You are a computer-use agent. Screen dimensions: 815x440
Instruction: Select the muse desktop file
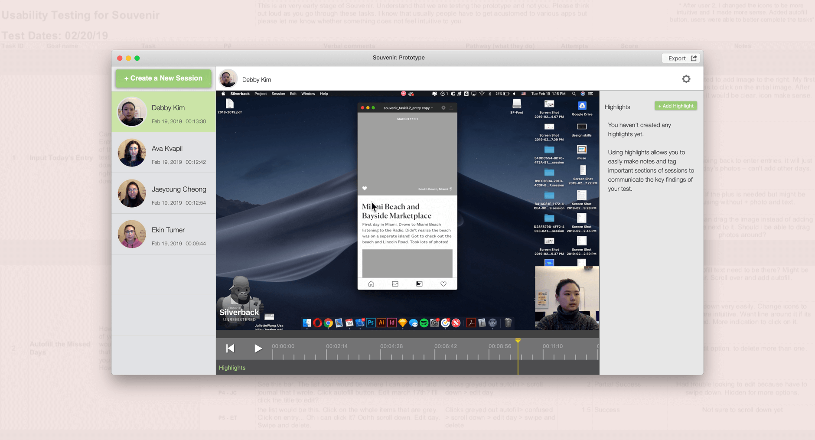coord(582,153)
